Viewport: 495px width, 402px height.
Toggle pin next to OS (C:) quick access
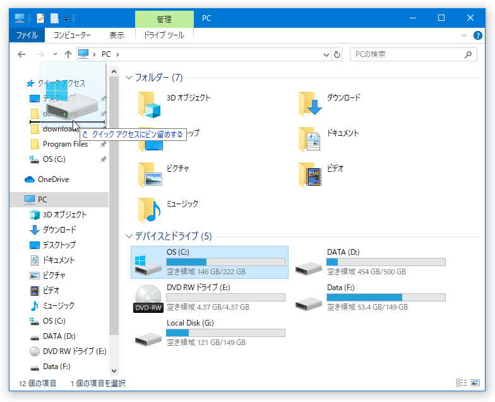pos(104,159)
